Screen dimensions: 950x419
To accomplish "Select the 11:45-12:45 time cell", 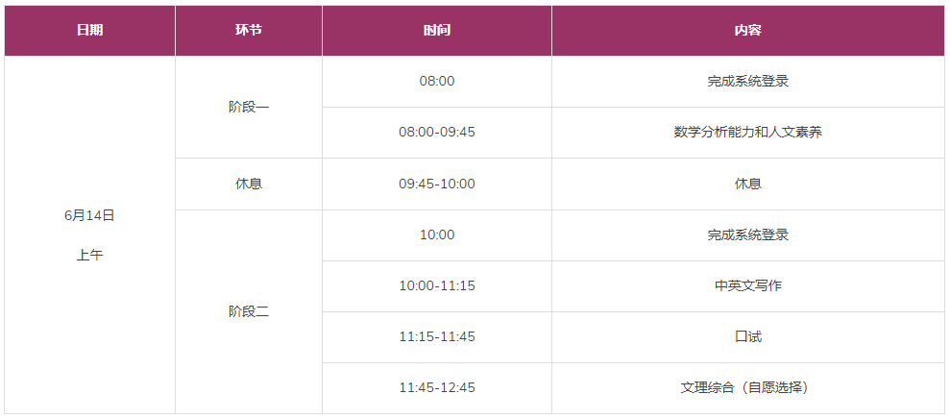I will [436, 387].
